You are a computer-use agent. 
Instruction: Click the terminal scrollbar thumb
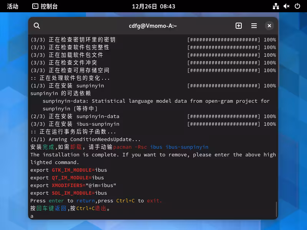(276, 209)
